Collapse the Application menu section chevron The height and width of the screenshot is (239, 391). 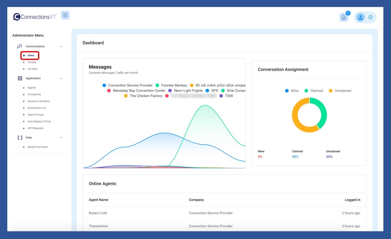[x=61, y=78]
